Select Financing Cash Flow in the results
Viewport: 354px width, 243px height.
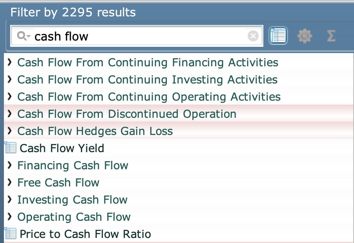point(73,165)
